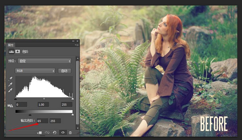Screen dimensions: 242x140
Task: Click the output white slider handle
Action: coord(73,115)
